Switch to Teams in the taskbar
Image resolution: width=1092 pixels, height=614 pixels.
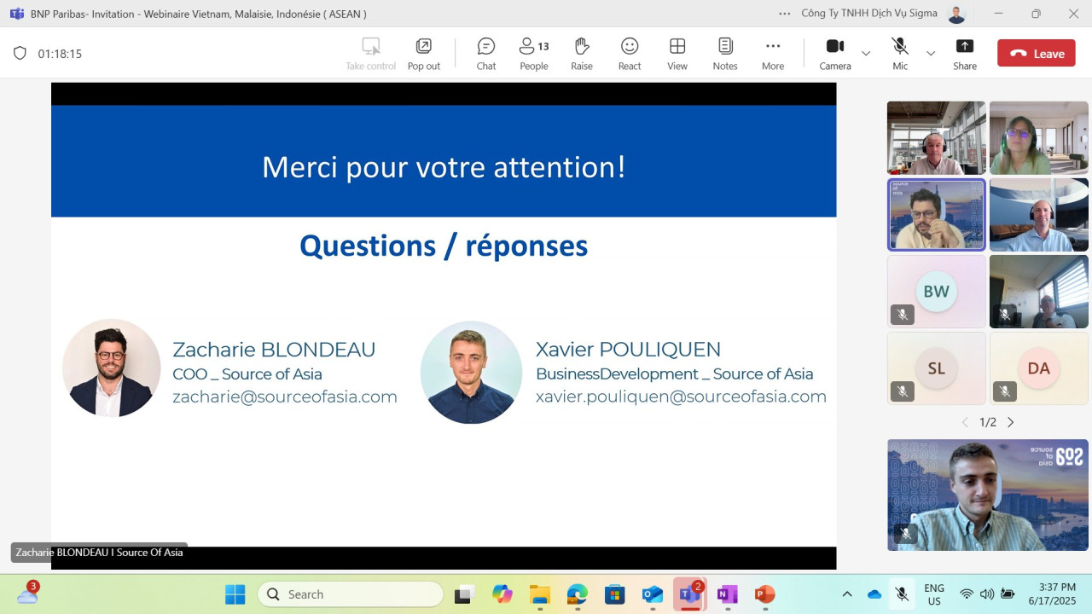(x=689, y=594)
